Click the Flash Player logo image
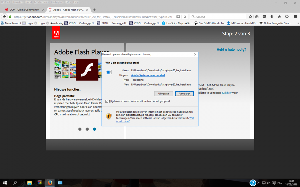The height and width of the screenshot is (187, 300). coord(87,70)
